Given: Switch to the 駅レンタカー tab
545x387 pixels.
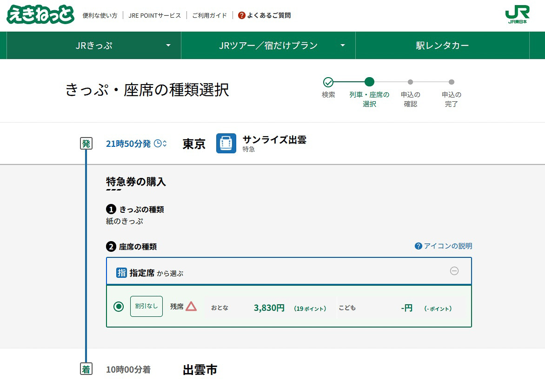Looking at the screenshot, I should pos(441,45).
